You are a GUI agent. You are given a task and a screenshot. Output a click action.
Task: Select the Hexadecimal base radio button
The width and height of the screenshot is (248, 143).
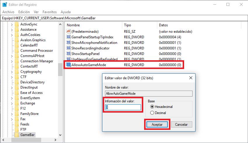coord(152,107)
